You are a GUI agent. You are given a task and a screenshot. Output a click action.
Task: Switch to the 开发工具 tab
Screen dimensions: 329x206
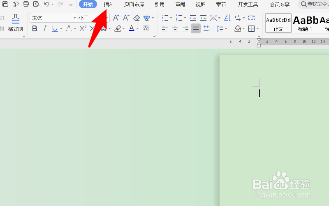[x=248, y=4]
